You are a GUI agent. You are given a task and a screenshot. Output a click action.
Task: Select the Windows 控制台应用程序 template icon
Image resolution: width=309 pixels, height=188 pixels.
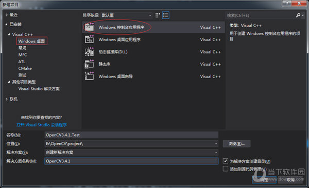[x=89, y=27]
